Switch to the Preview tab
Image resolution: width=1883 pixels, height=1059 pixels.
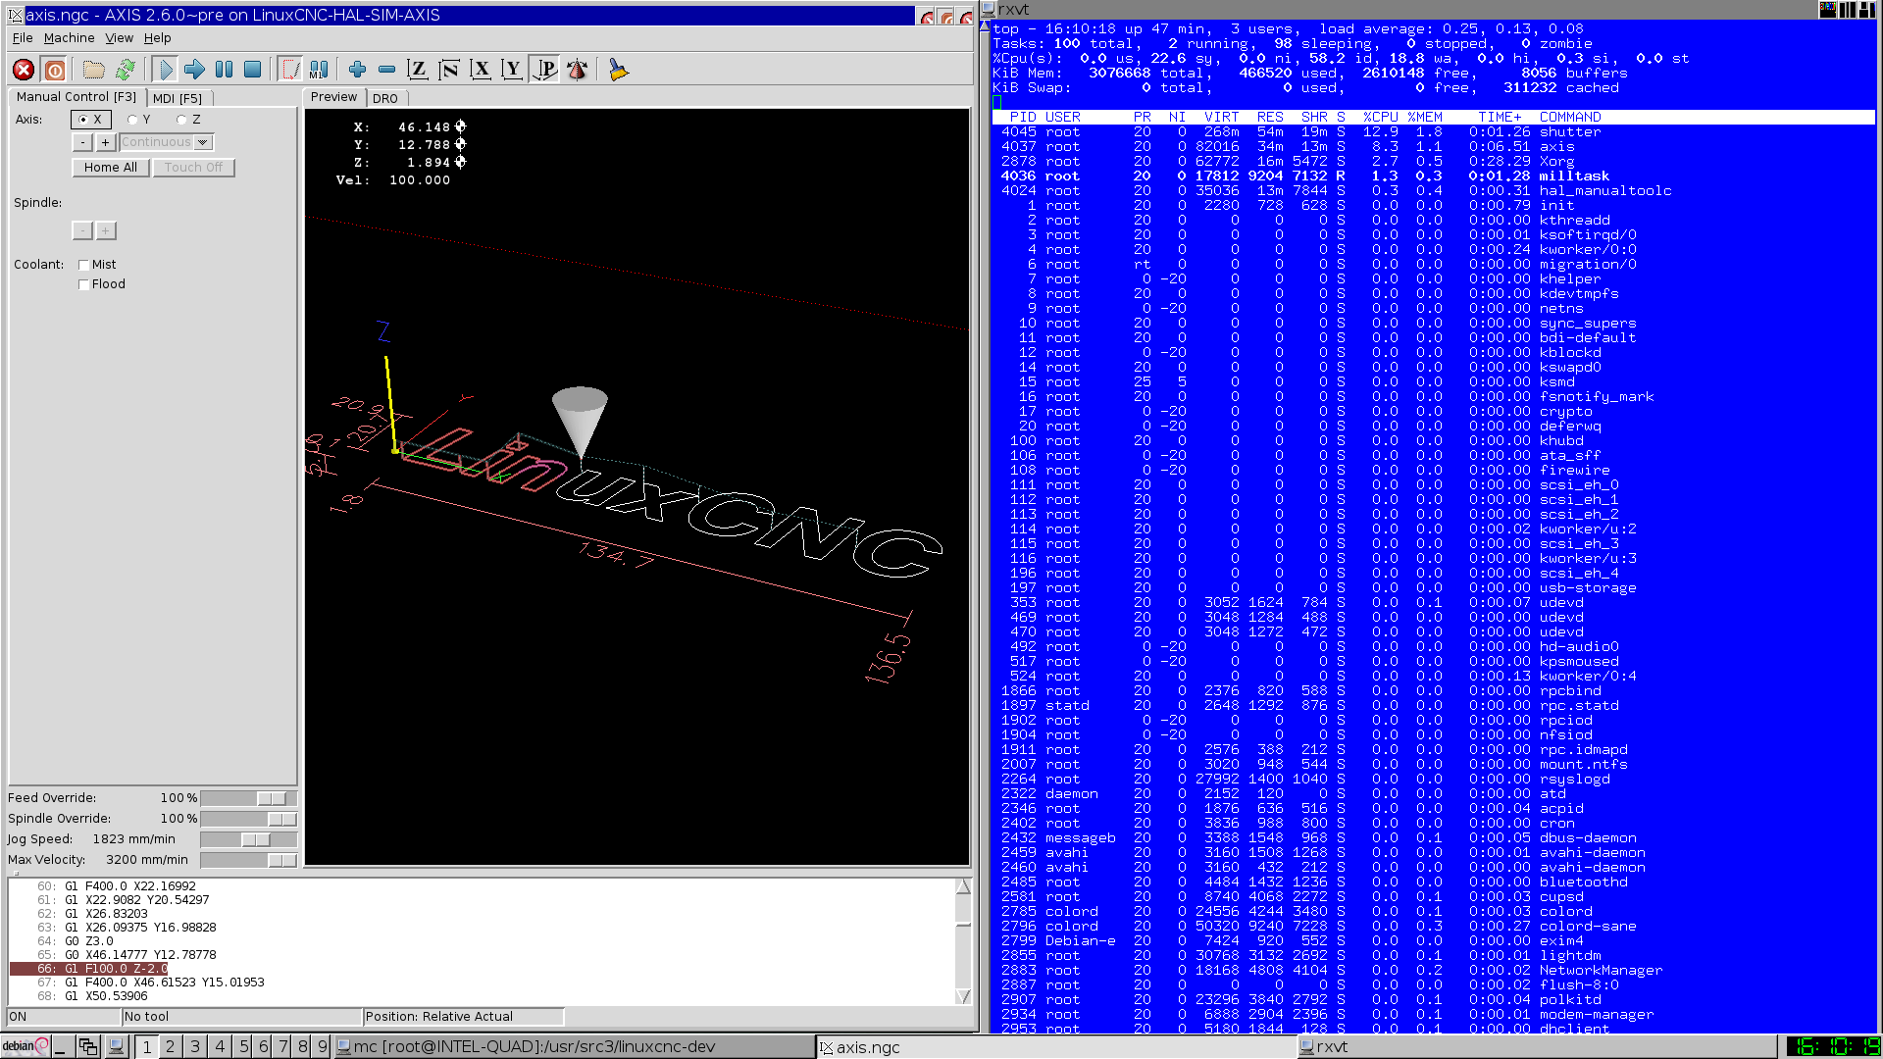tap(333, 97)
